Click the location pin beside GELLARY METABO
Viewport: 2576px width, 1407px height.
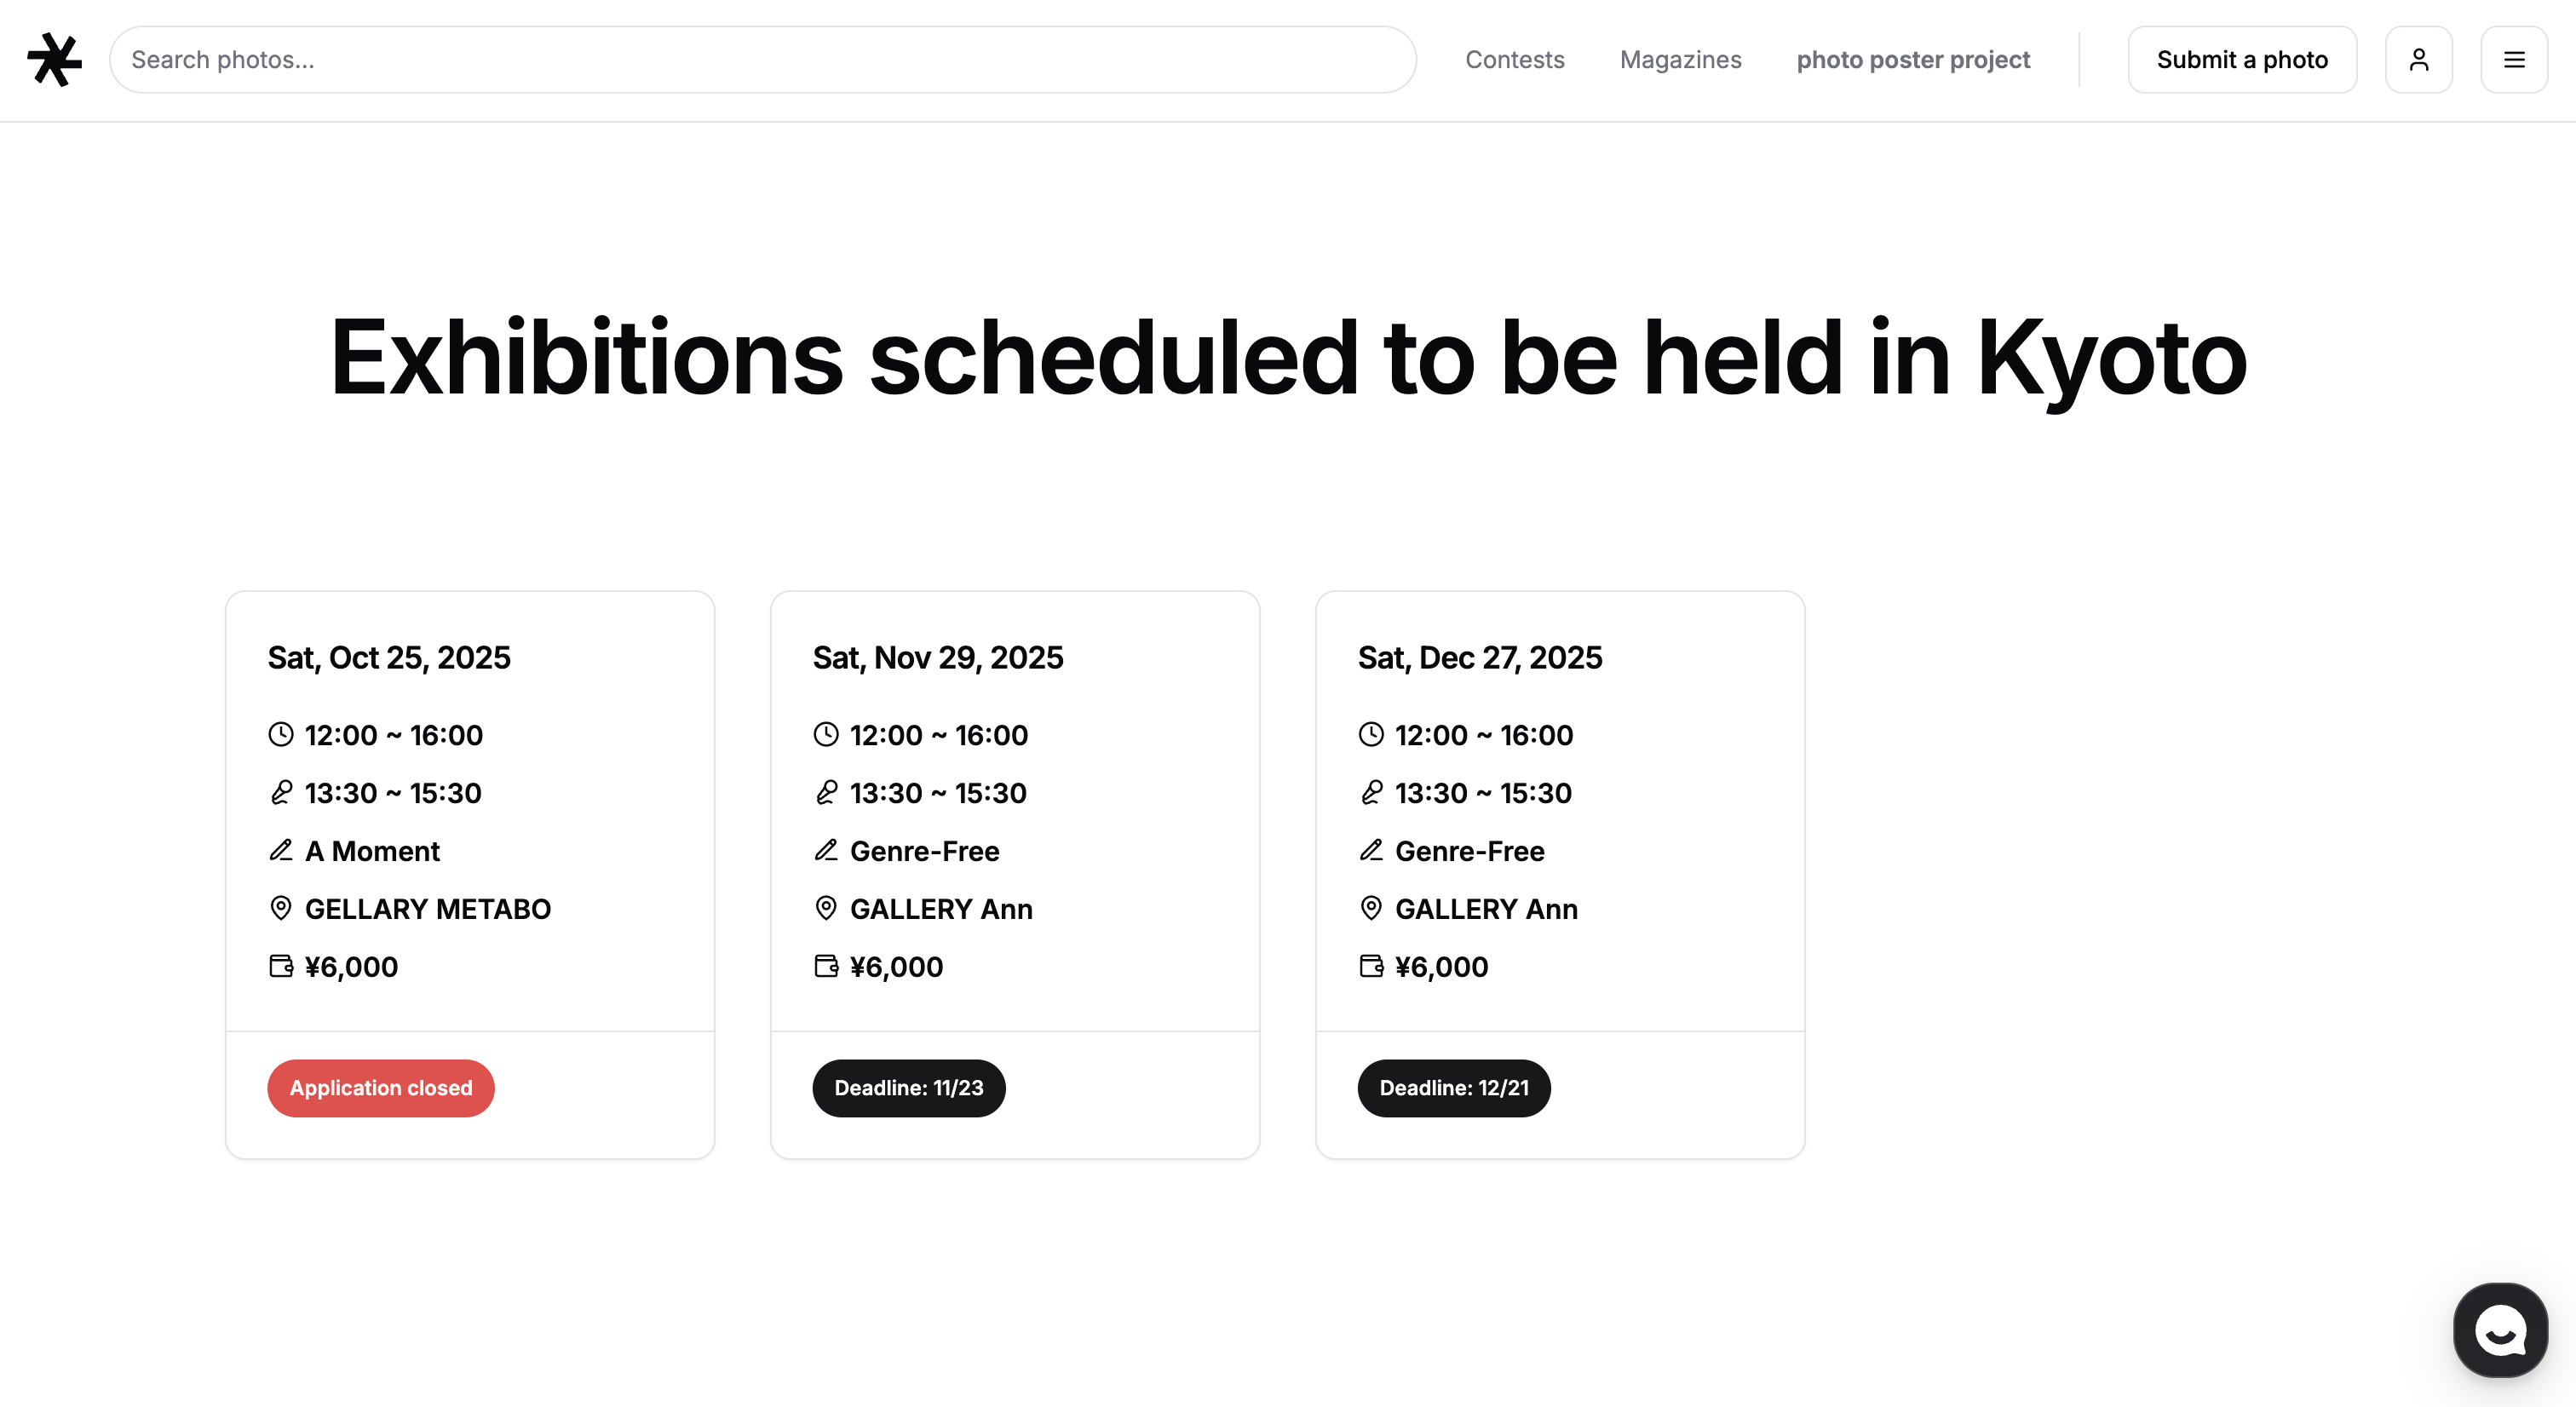pyautogui.click(x=281, y=908)
